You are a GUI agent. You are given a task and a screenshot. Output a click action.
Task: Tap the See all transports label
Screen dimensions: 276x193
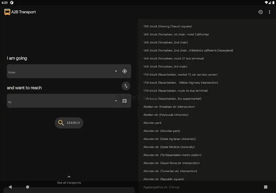[69, 183]
